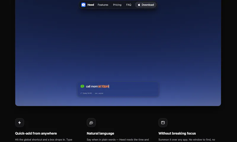Click the chat bubble natural language icon
Screen dimensions: 237x142
click(91, 122)
